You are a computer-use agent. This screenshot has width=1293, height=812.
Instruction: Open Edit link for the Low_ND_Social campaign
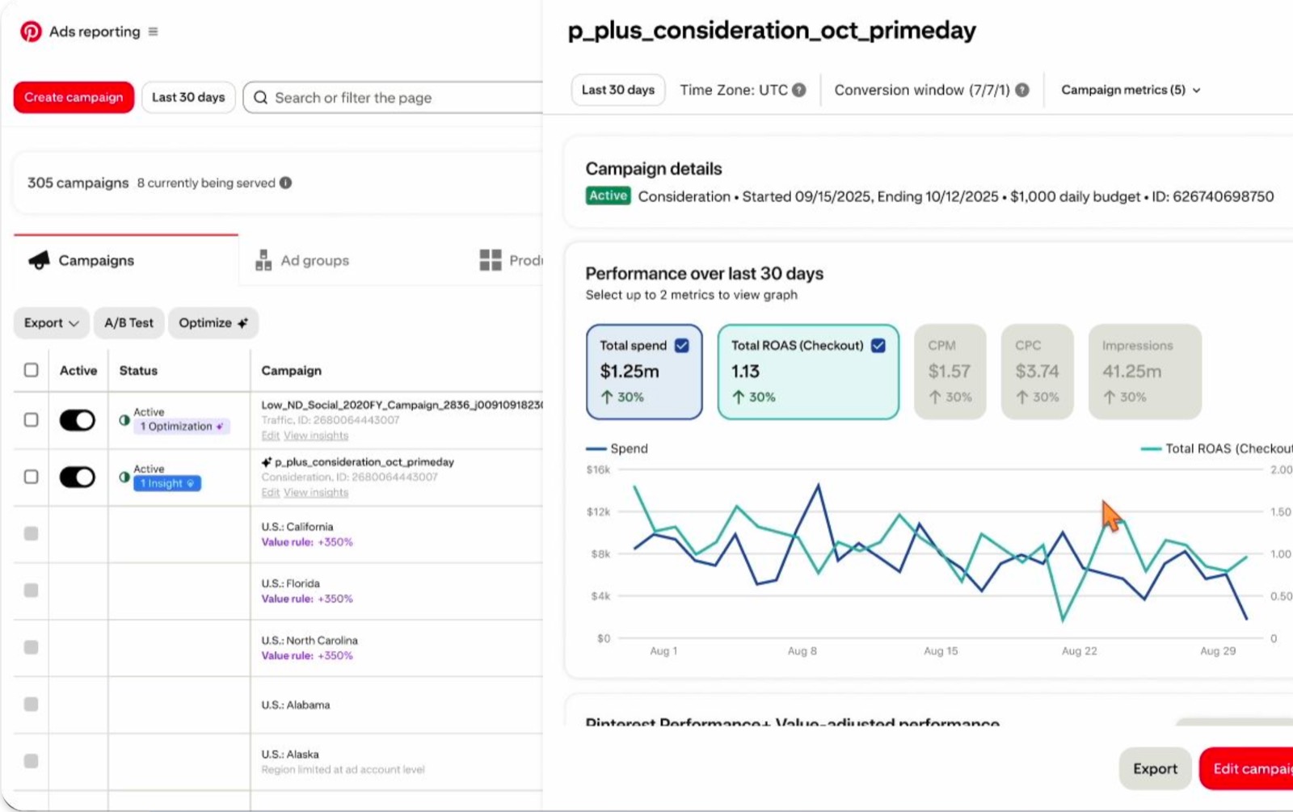(x=270, y=435)
